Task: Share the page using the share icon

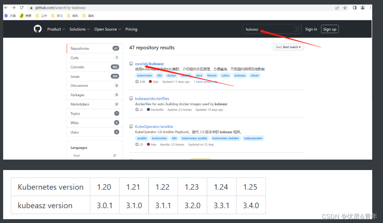Action: click(x=337, y=8)
